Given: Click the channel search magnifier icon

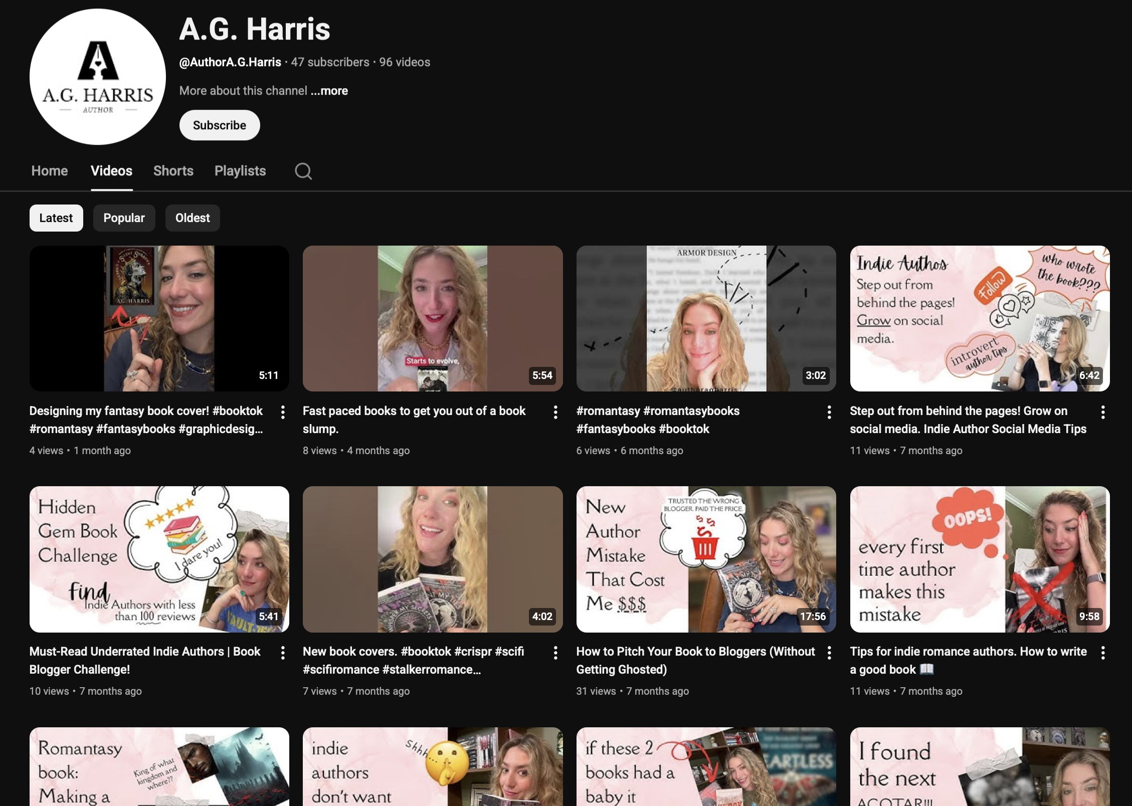Looking at the screenshot, I should 303,171.
